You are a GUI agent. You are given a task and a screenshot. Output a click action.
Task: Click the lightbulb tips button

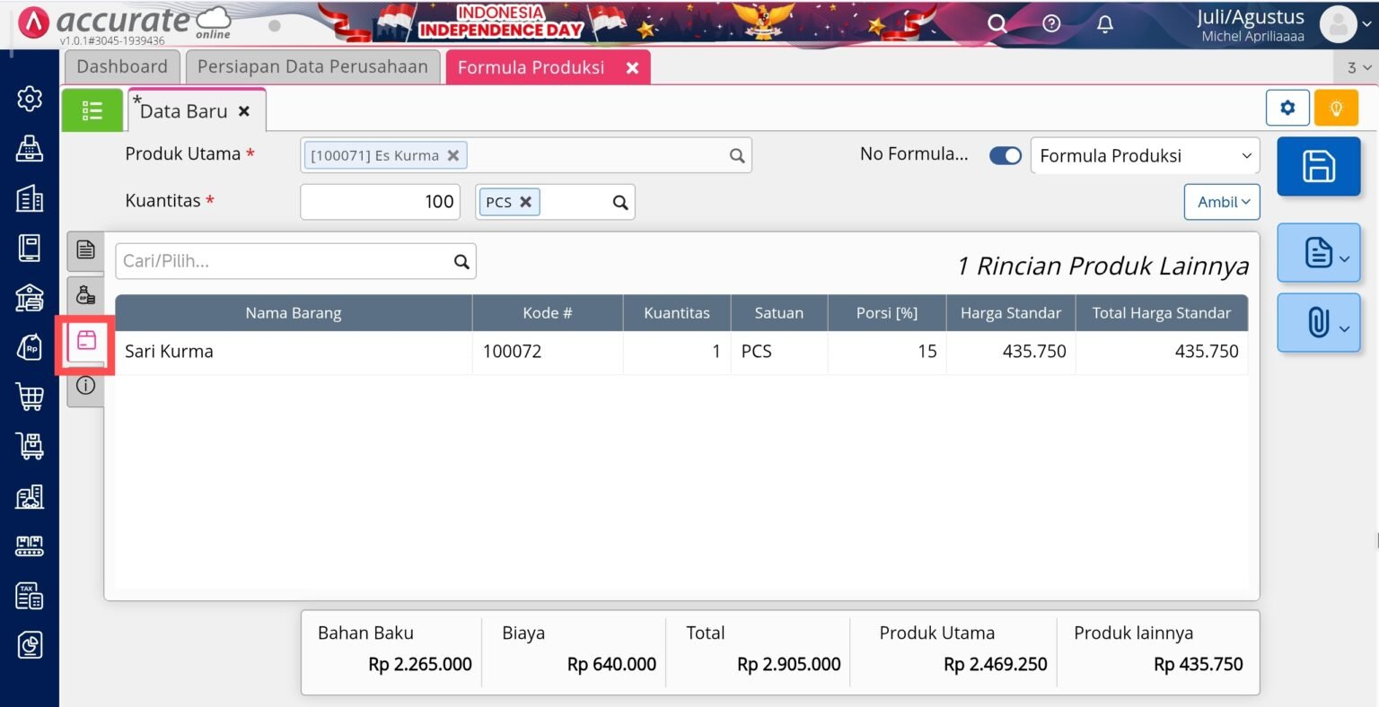(x=1336, y=107)
